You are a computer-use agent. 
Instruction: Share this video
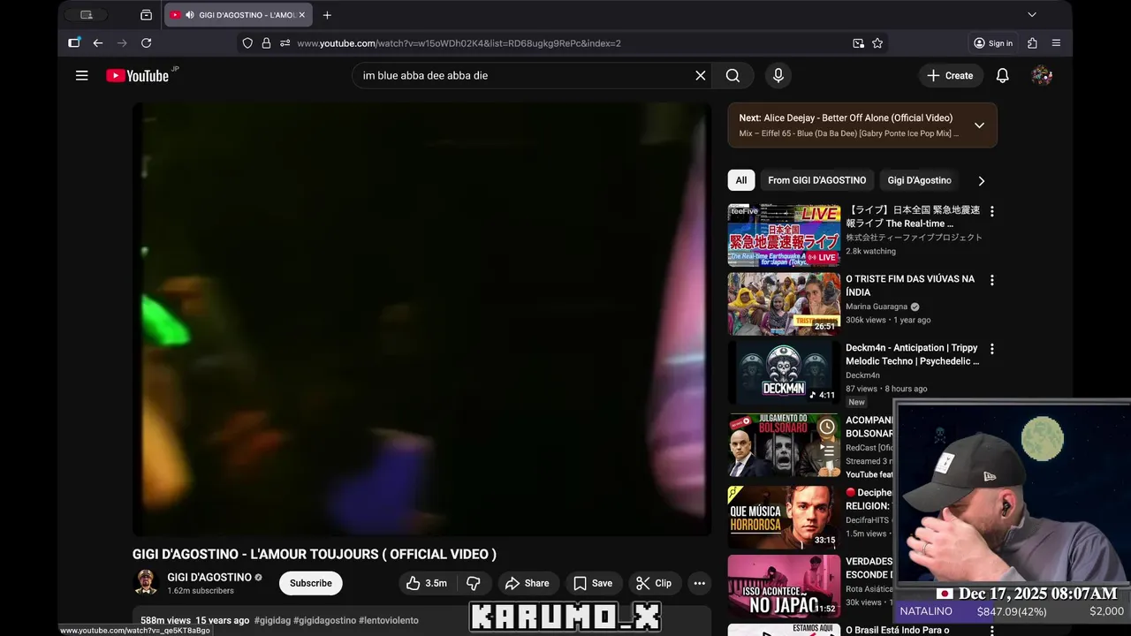527,583
